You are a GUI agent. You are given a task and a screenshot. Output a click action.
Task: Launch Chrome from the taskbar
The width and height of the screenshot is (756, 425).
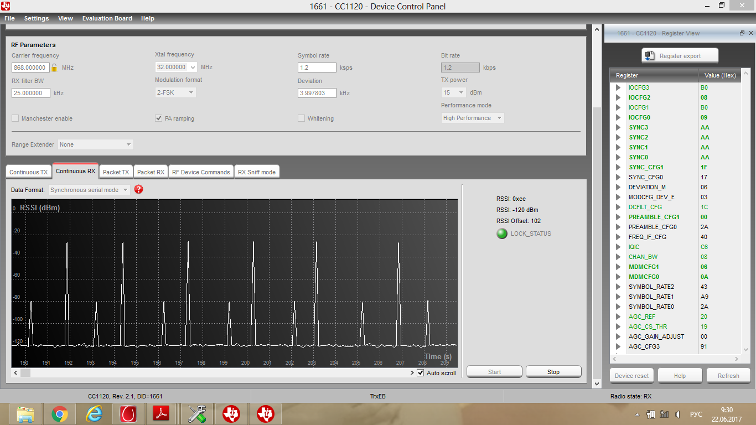[x=60, y=414]
